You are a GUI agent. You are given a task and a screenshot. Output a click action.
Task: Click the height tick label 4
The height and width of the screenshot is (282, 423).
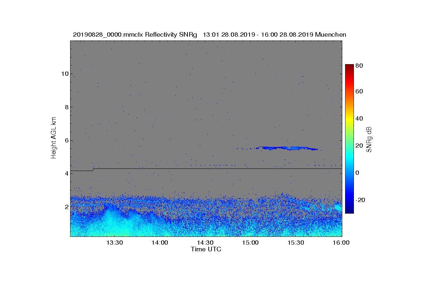pyautogui.click(x=66, y=173)
